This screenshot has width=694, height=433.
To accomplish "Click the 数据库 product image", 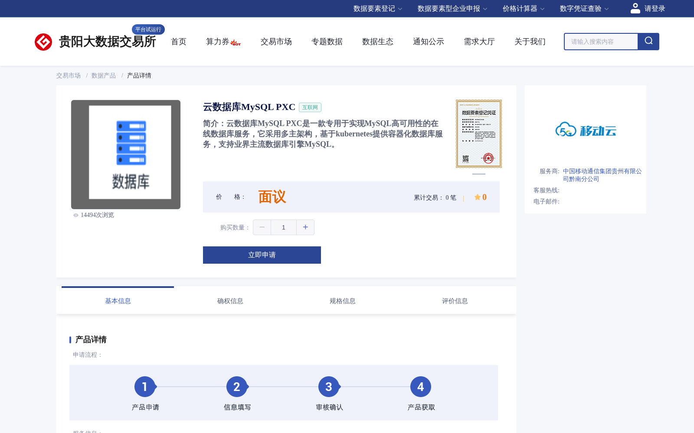I will [126, 155].
